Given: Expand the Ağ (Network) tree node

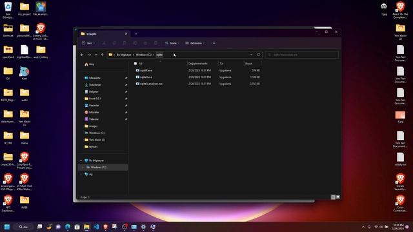Looking at the screenshot, I should tap(81, 174).
